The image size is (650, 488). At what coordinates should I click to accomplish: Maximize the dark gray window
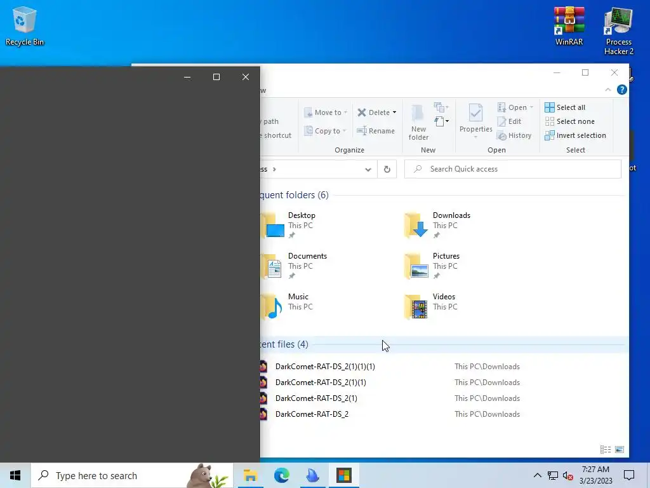[216, 77]
